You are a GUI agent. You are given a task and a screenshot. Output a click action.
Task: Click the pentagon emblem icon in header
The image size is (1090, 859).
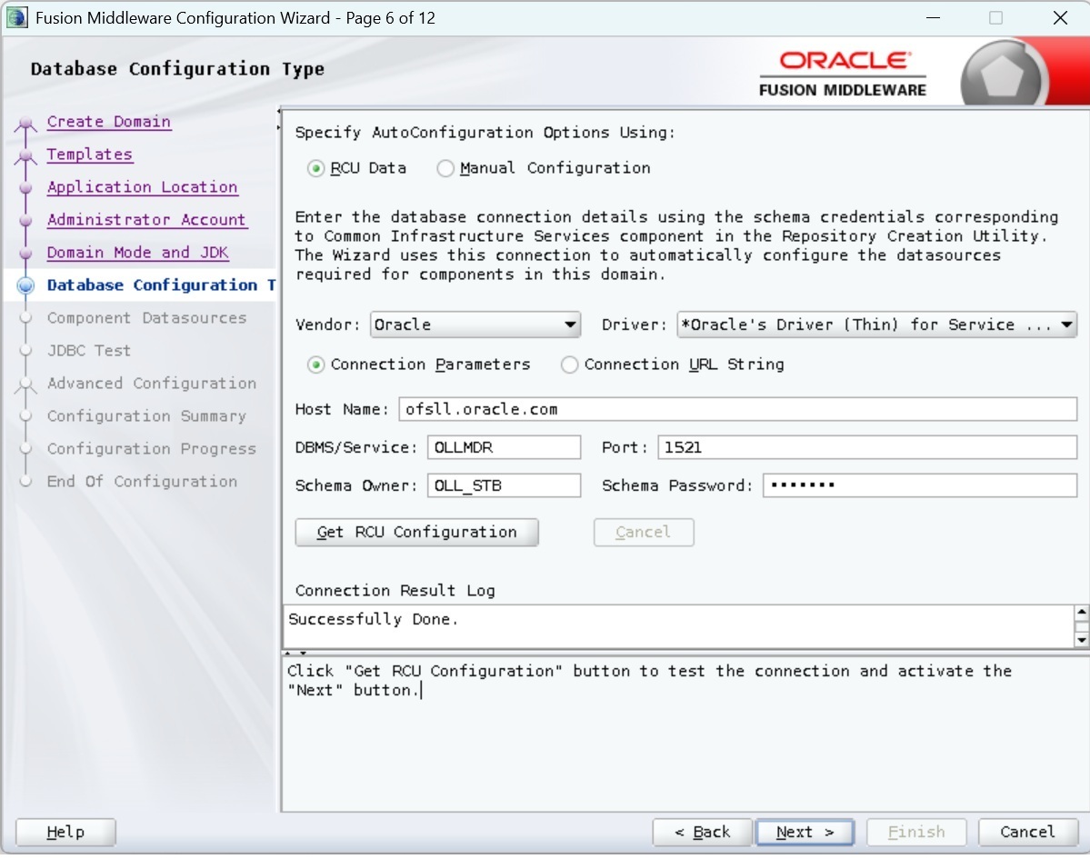1002,75
